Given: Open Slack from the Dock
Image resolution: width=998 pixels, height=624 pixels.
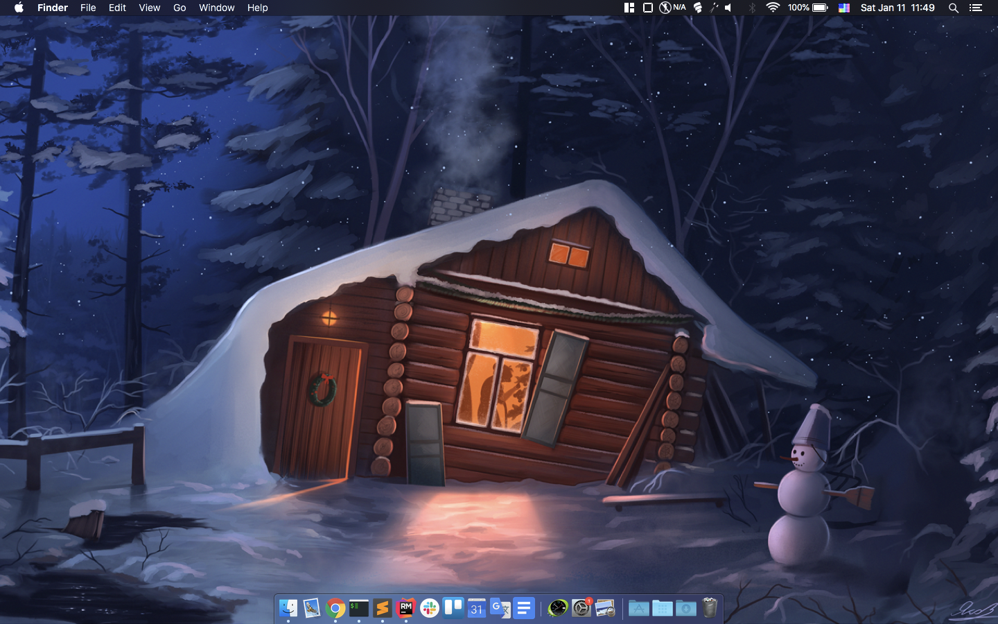Looking at the screenshot, I should [430, 608].
